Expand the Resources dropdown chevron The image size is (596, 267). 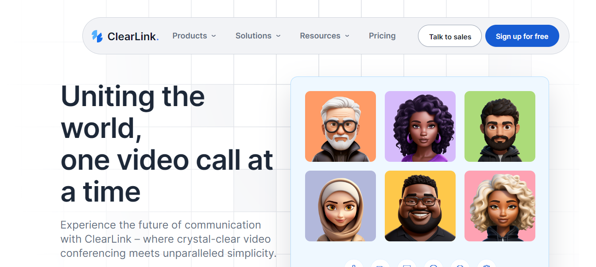tap(347, 36)
